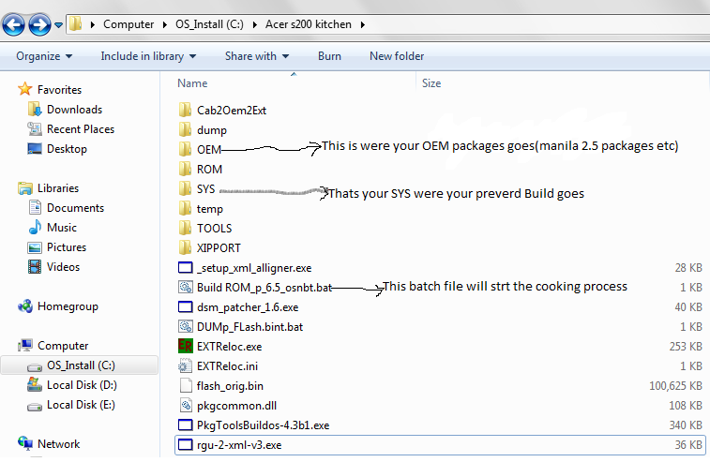
Task: Select the pkgcommon.dll file icon
Action: (185, 405)
